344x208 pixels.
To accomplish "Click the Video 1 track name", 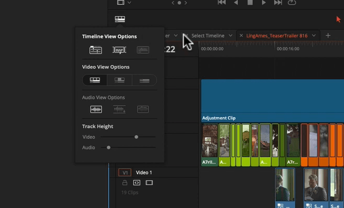I will pos(144,173).
